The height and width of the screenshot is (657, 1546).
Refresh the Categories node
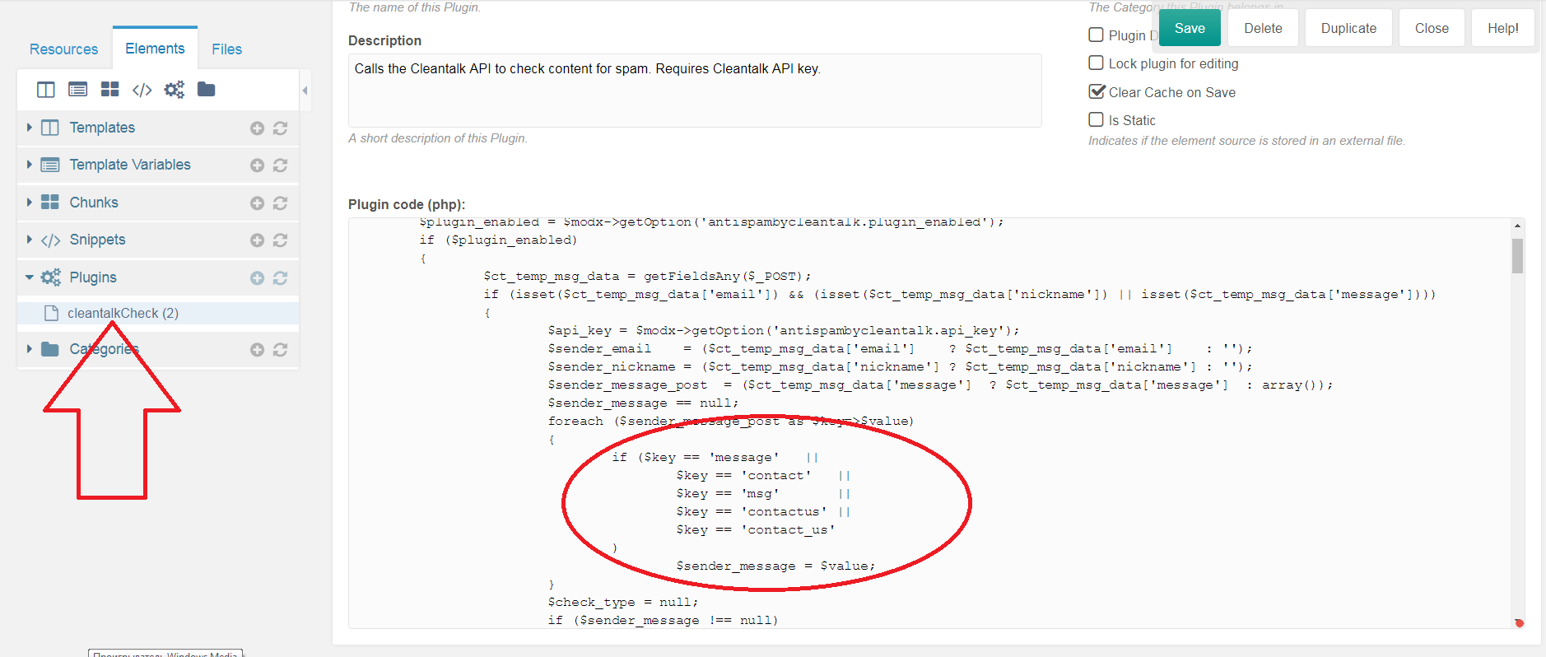[x=280, y=350]
